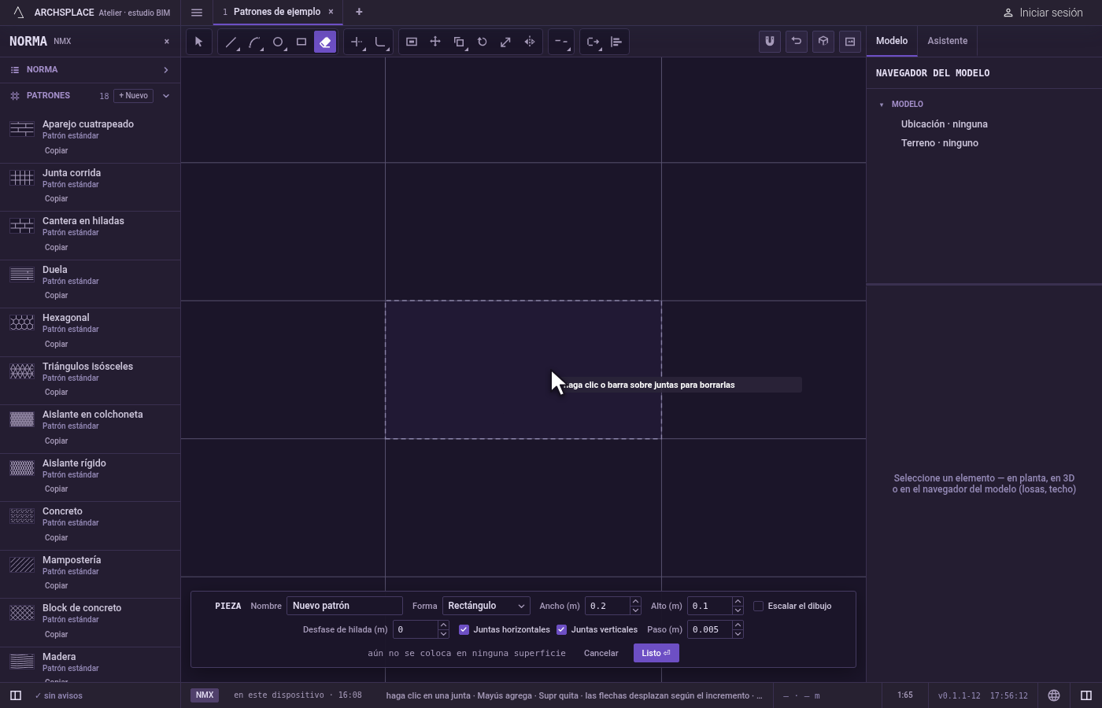Uncheck Juntas verticales checkbox
This screenshot has height=708, width=1102.
pyautogui.click(x=561, y=629)
